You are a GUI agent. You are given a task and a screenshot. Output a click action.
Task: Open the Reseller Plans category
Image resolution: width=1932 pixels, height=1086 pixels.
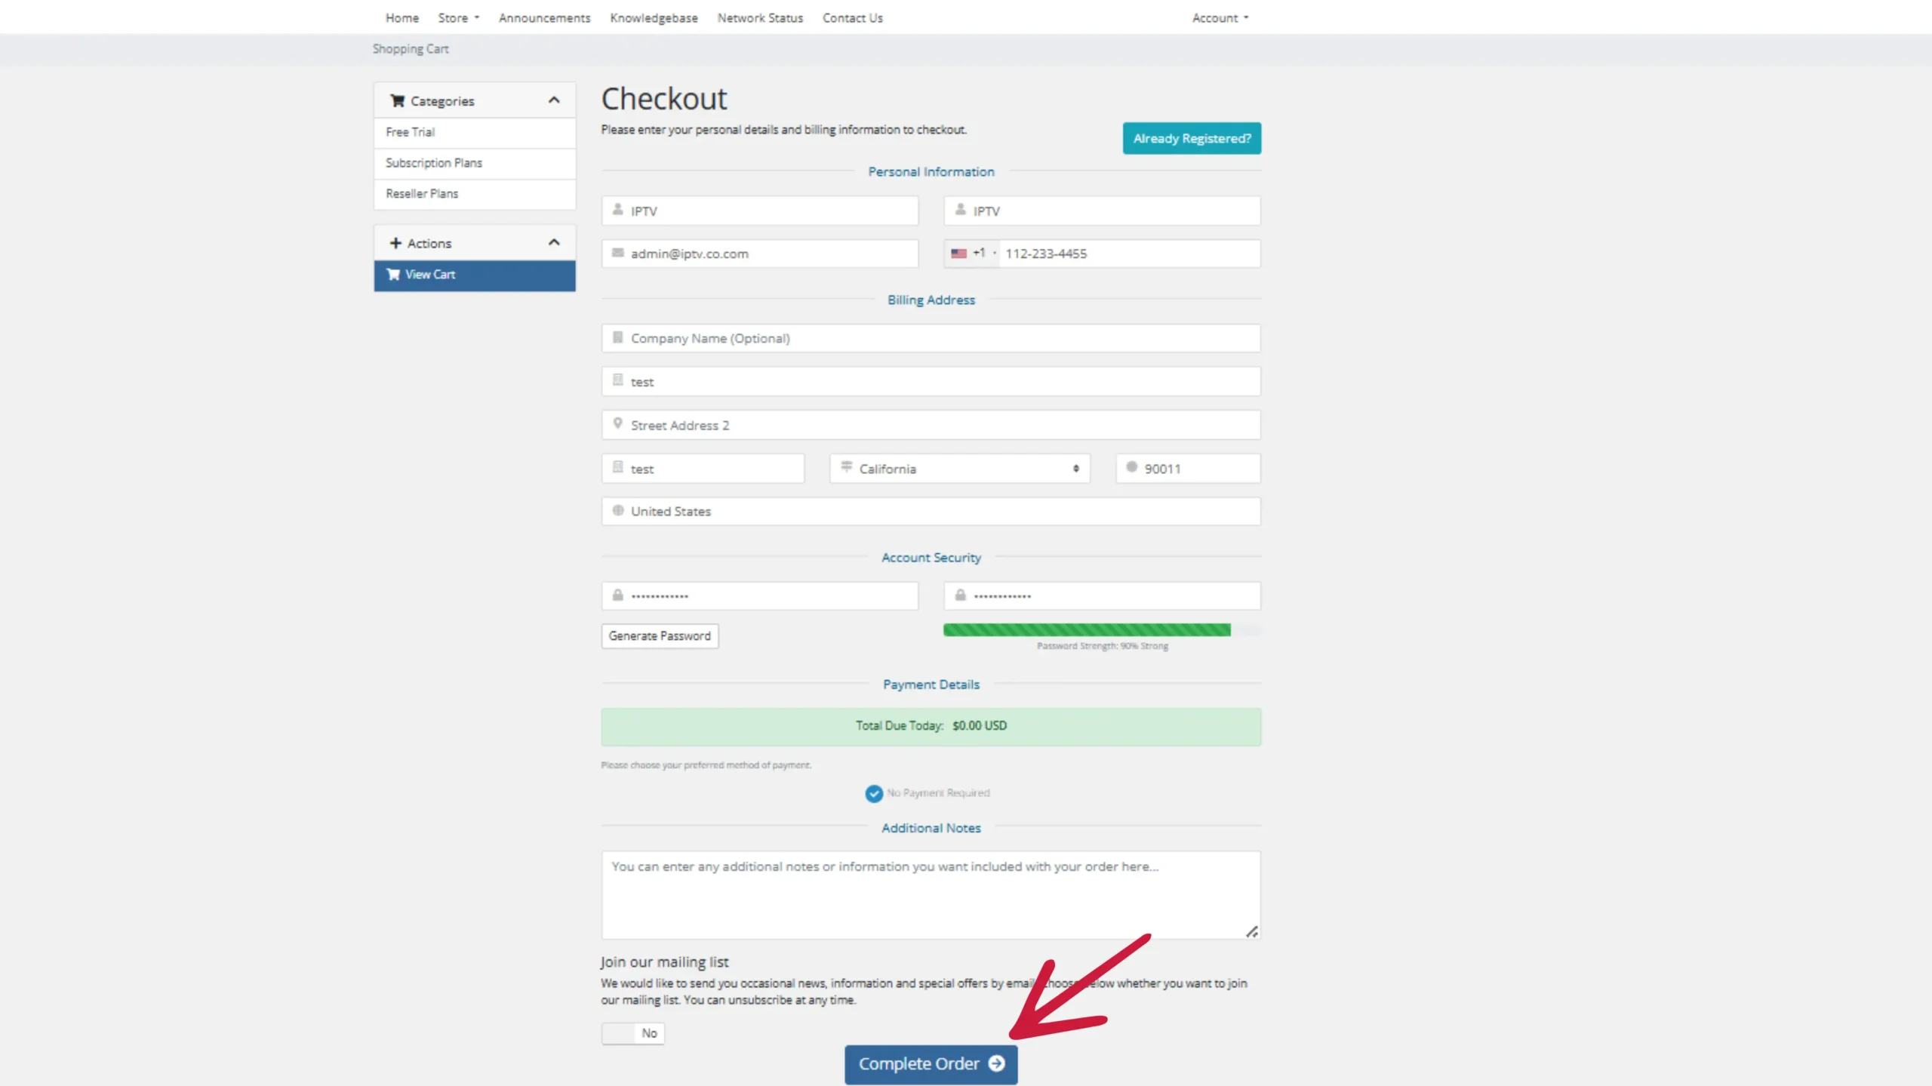tap(475, 195)
